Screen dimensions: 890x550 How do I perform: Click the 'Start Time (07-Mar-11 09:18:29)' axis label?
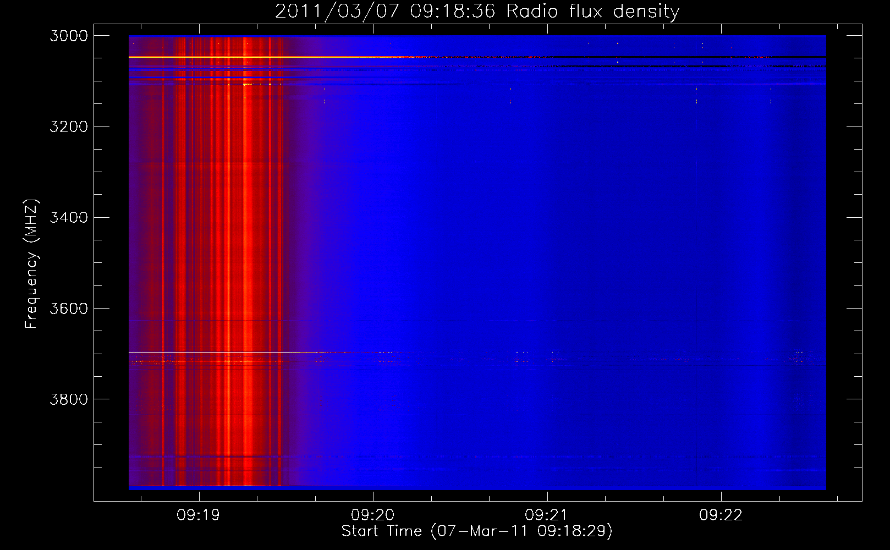tap(477, 531)
